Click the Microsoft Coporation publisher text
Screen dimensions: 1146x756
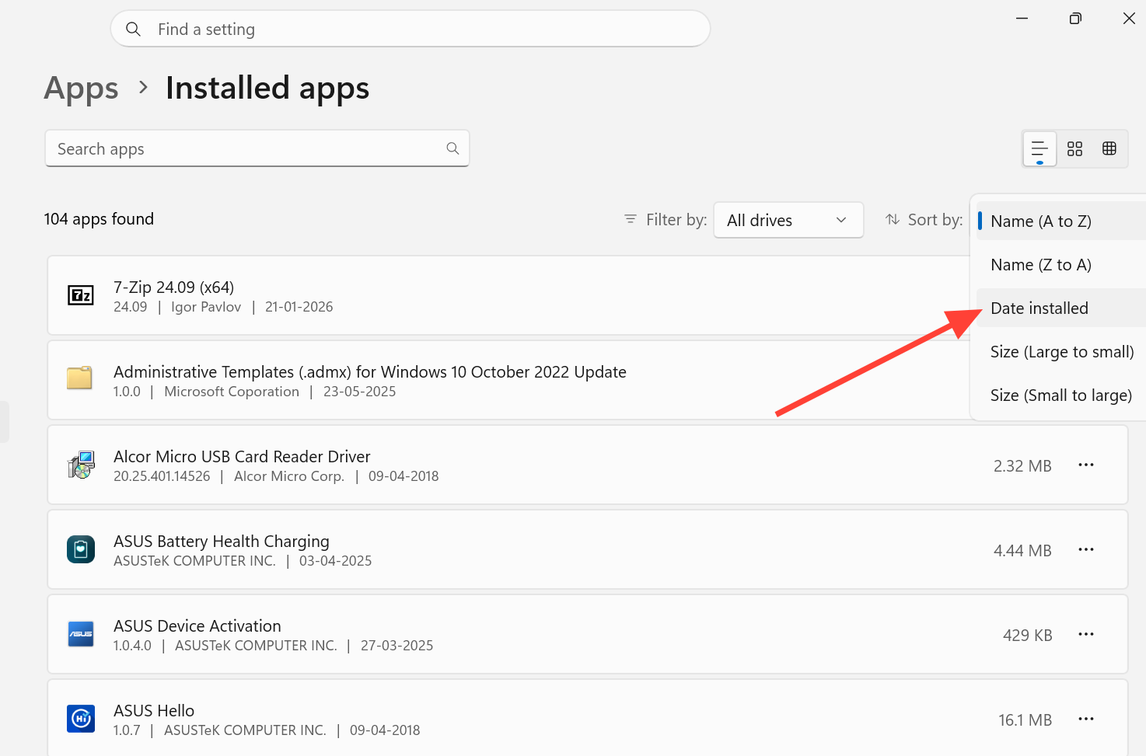[x=232, y=392]
